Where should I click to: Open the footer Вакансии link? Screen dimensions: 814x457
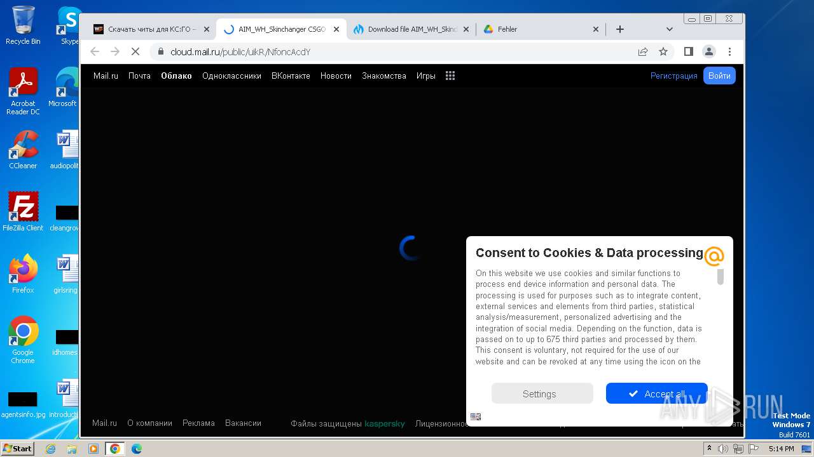(243, 423)
